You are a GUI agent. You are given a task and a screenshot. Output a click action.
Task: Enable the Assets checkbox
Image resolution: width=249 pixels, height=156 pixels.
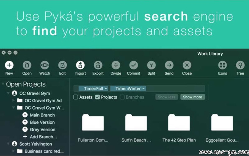76,97
